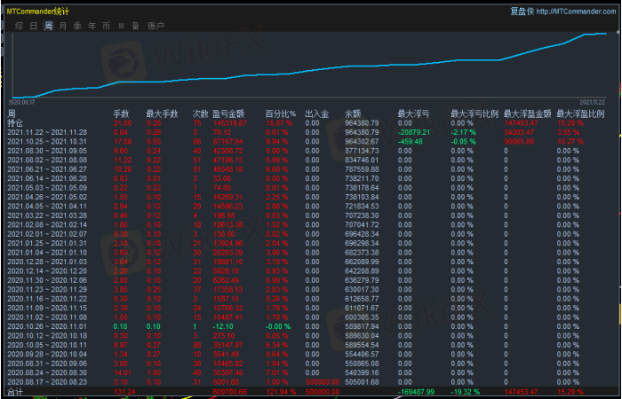
Task: Open the 年 yearly statistics tab
Action: coord(92,27)
